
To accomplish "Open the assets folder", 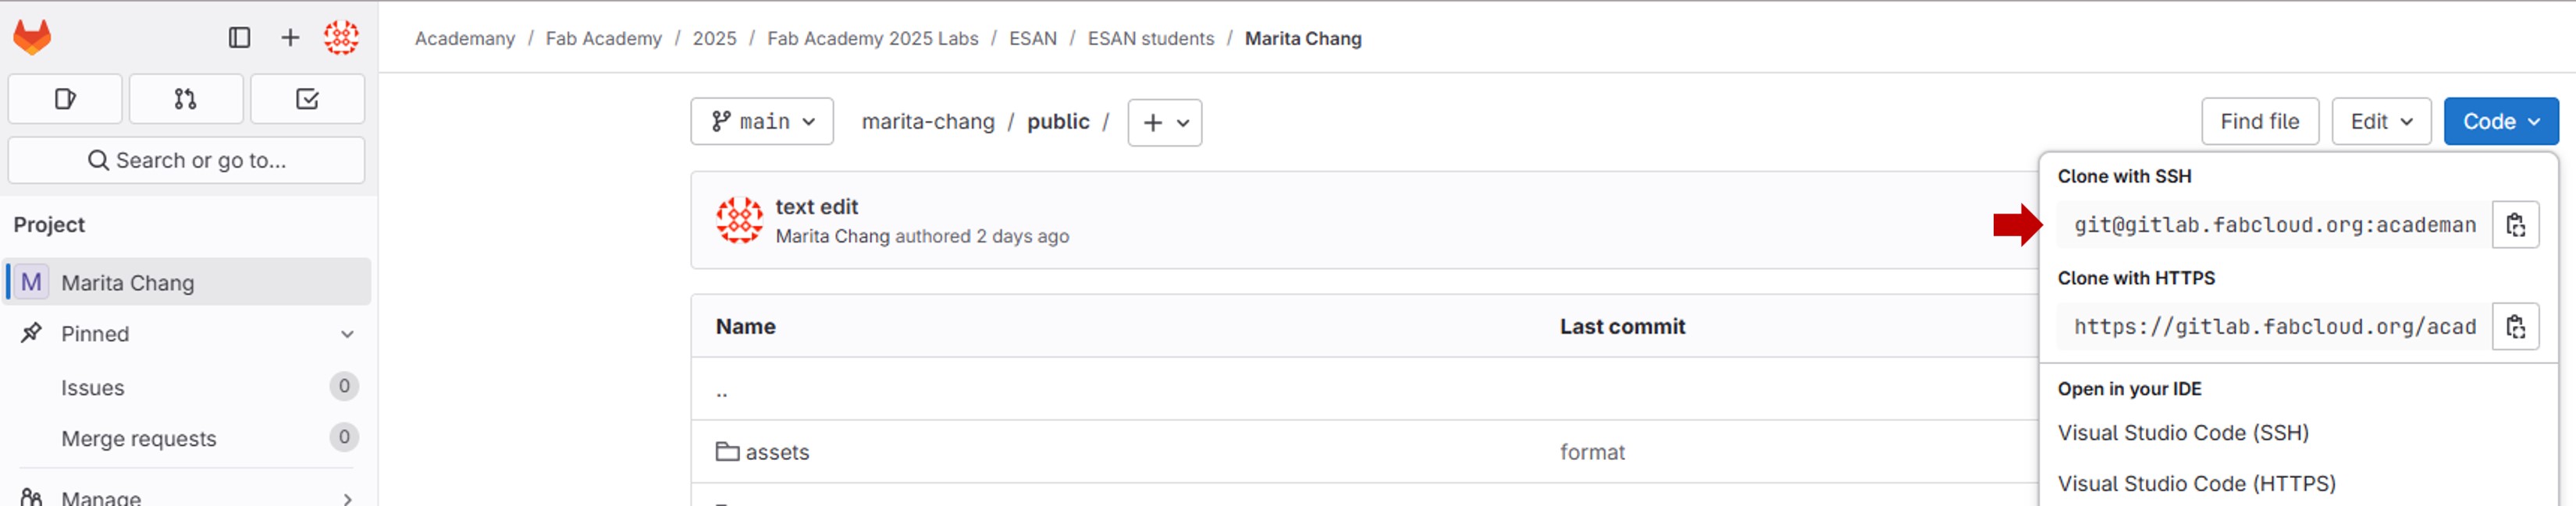I will pyautogui.click(x=777, y=452).
